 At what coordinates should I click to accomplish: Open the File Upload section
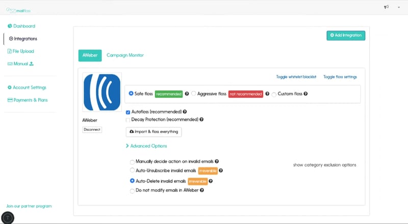(21, 52)
